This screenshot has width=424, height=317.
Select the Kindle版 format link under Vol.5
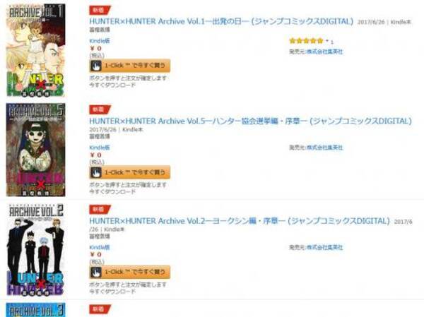click(x=100, y=148)
